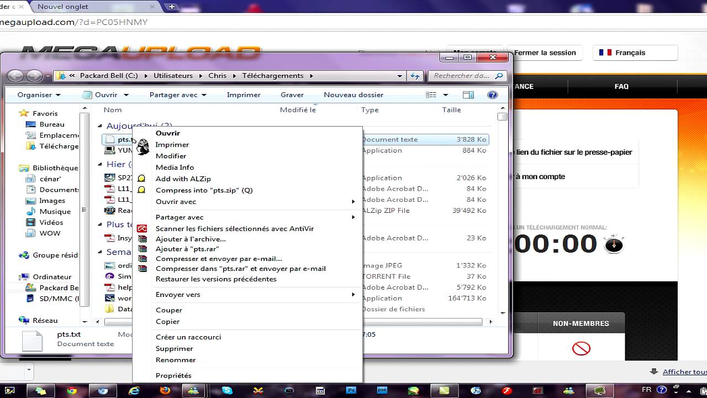Viewport: 707px width, 398px height.
Task: Click Chris in the address breadcrumb
Action: pos(218,76)
